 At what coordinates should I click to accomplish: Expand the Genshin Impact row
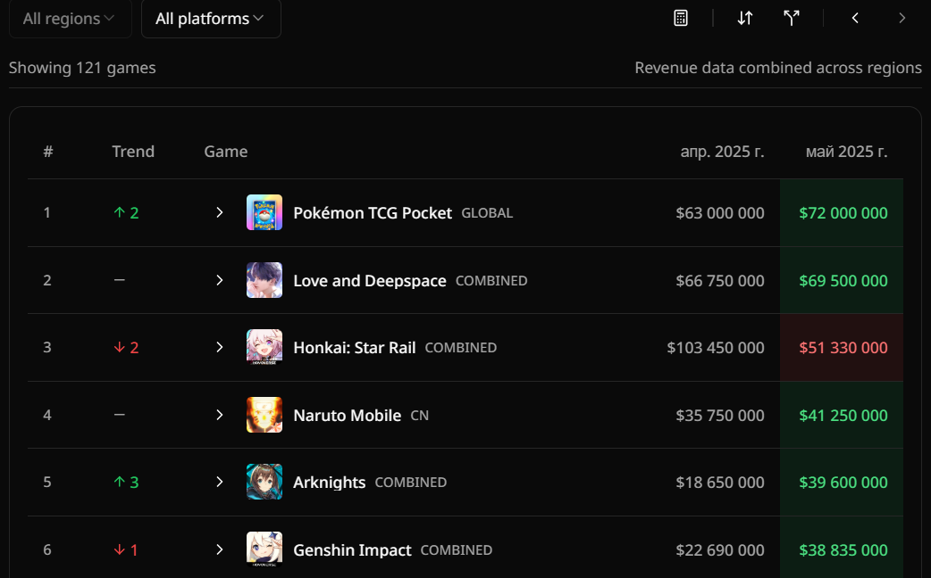[x=220, y=549]
